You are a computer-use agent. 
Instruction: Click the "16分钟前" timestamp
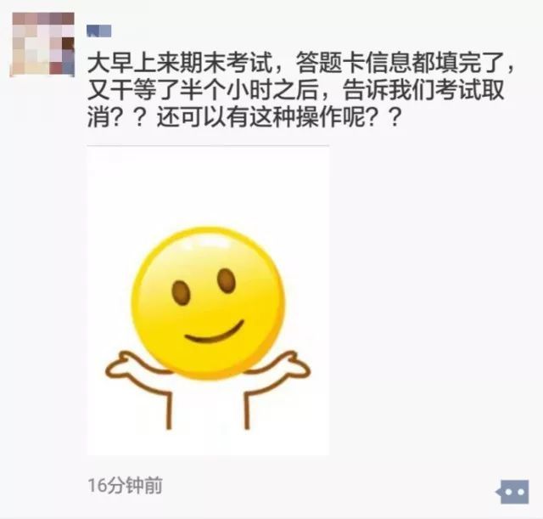(125, 485)
